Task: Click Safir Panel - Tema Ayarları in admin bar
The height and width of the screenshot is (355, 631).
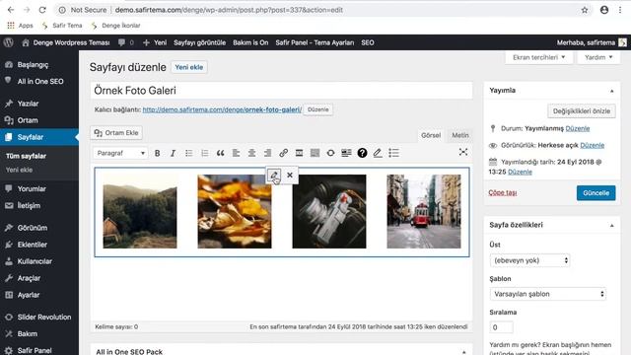Action: coord(315,42)
